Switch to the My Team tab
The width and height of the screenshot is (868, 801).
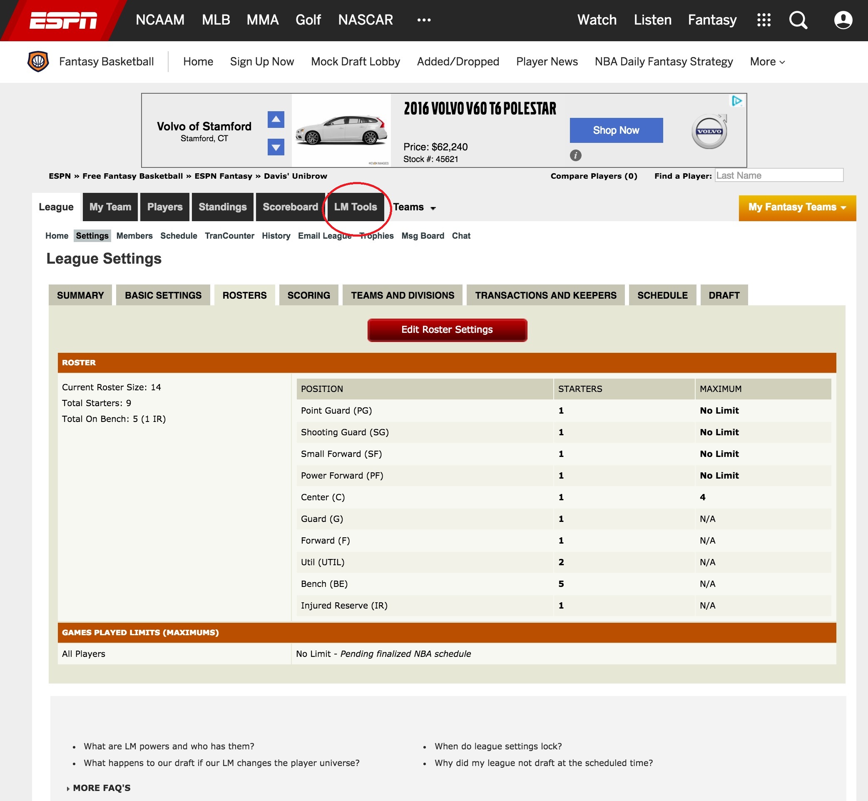tap(110, 207)
